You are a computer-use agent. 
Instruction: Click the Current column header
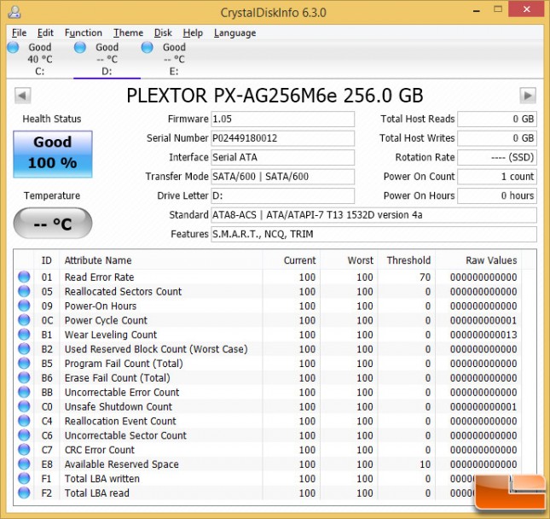(291, 260)
